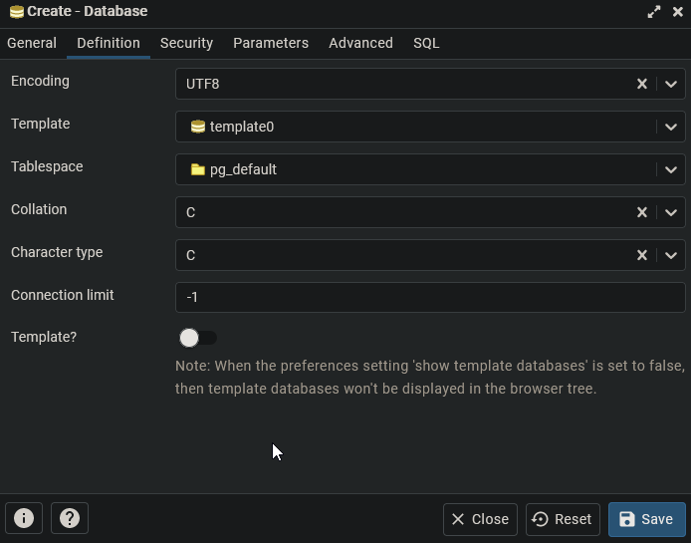Click the info icon button

(x=24, y=518)
